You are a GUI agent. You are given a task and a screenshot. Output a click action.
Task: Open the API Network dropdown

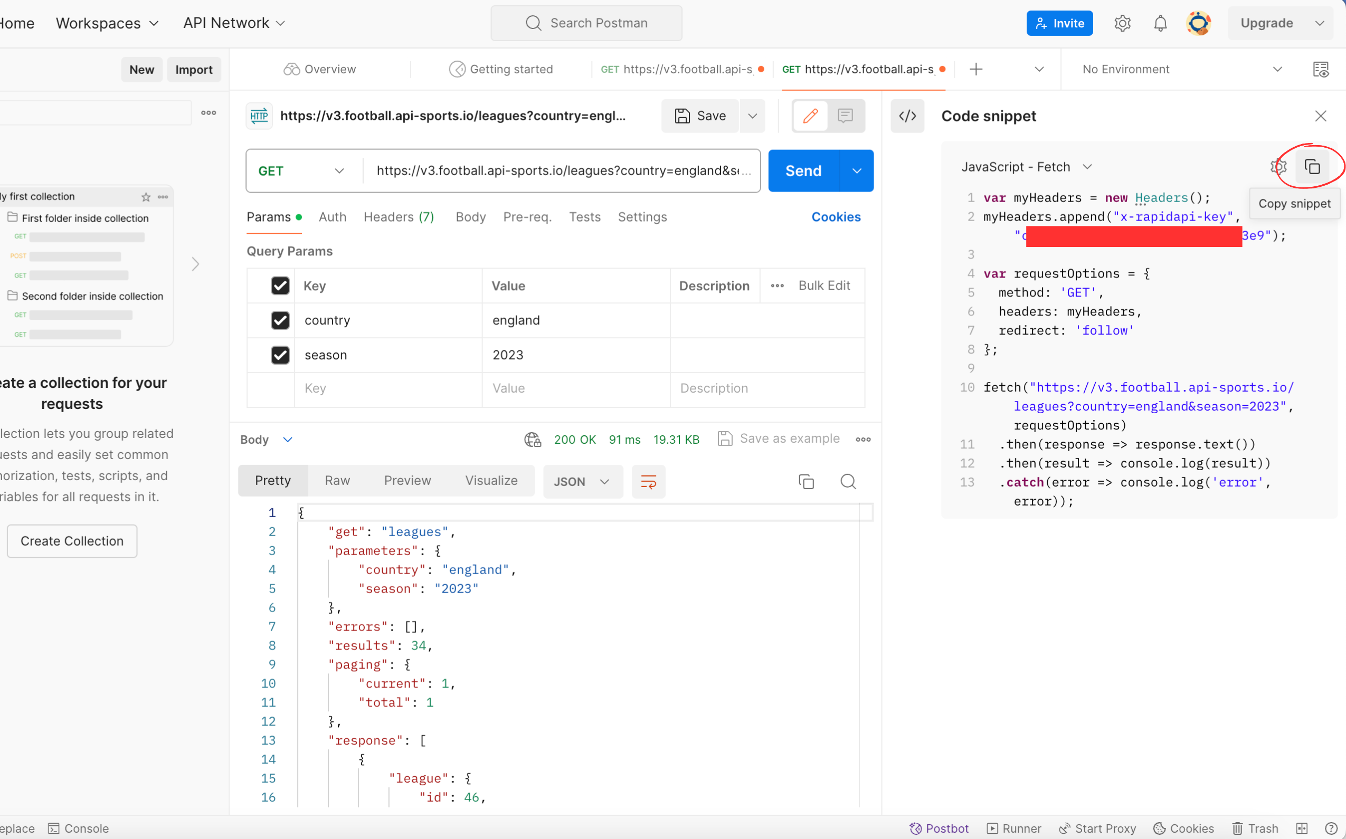[x=234, y=23]
